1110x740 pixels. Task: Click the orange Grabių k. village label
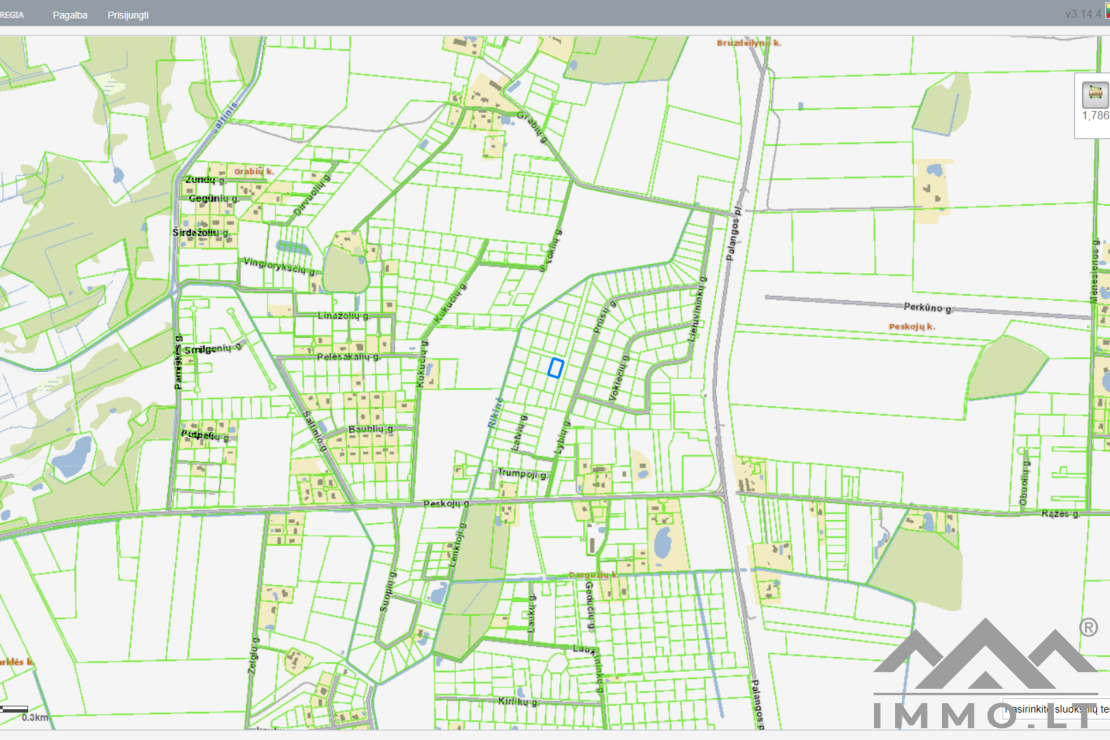coord(254,171)
